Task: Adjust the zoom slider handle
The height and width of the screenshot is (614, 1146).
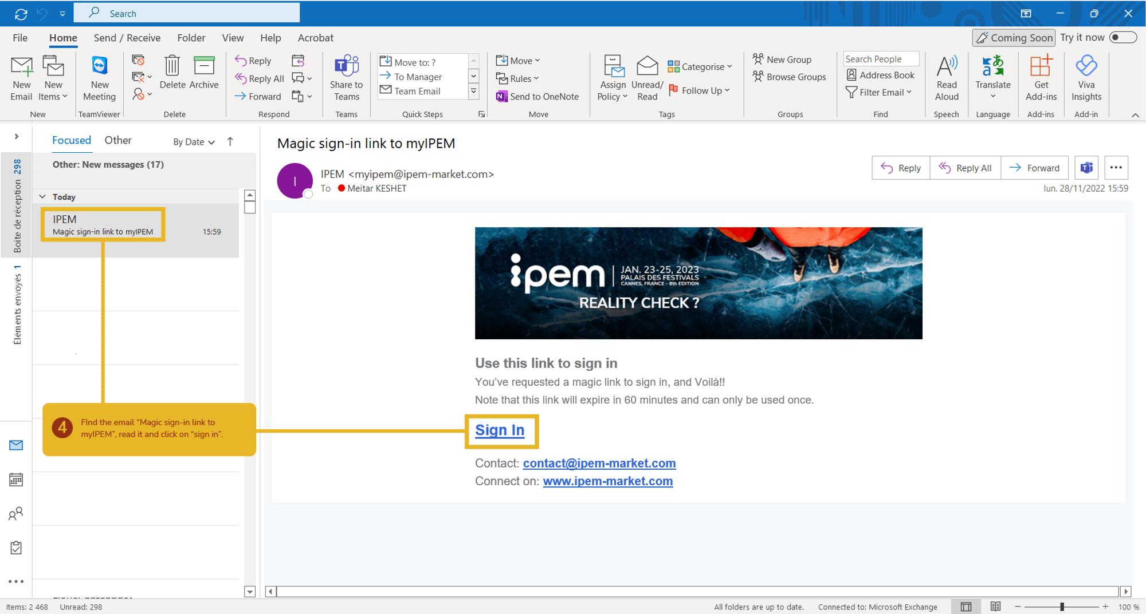Action: pos(1062,607)
